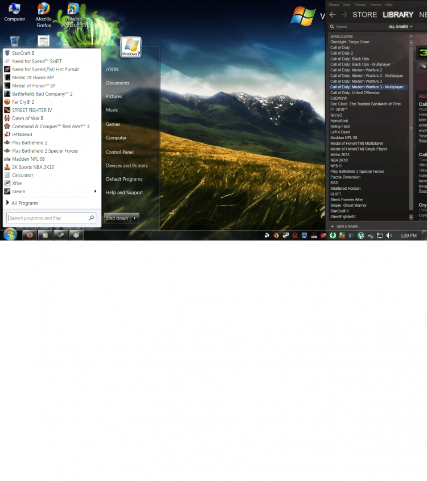Click the volume speaker tray icon
427x481 pixels.
(389, 235)
